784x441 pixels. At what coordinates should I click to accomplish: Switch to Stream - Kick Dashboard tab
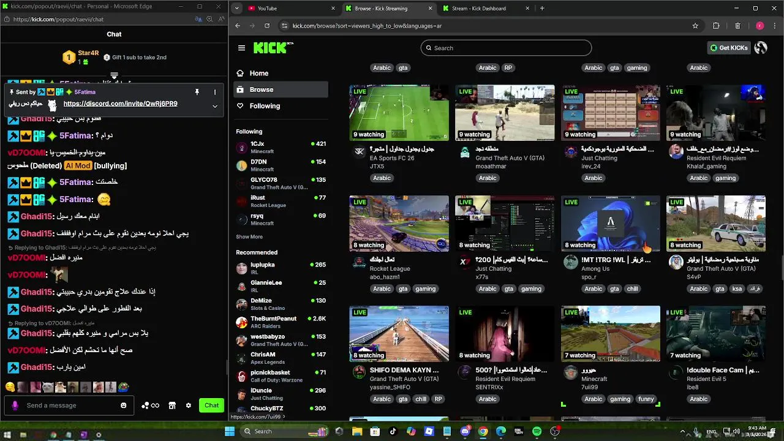click(487, 9)
